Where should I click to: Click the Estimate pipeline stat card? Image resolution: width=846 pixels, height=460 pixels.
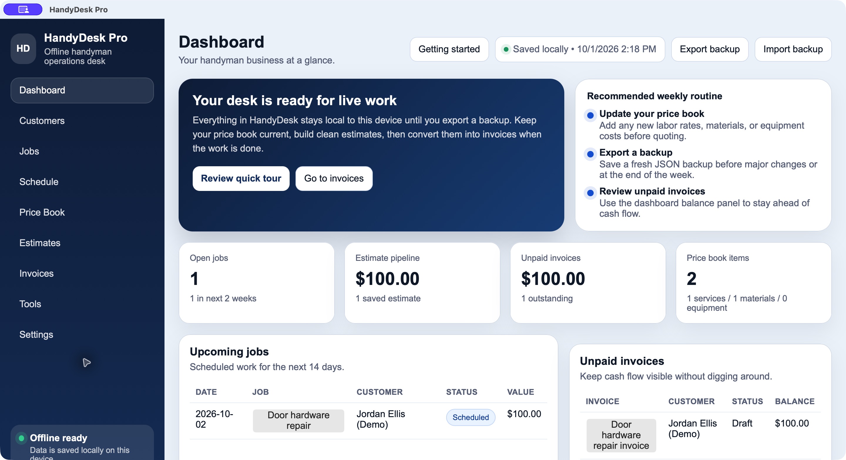click(x=422, y=283)
